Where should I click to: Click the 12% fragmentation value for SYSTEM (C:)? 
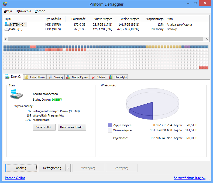[160, 24]
